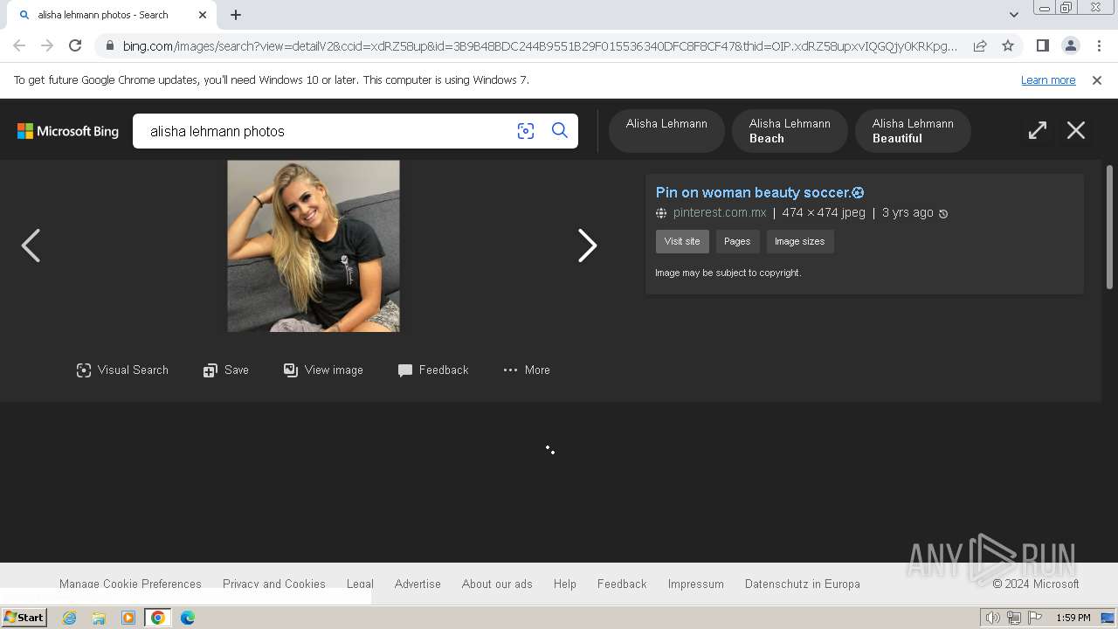1118x629 pixels.
Task: Show next image with right arrow
Action: pos(587,245)
